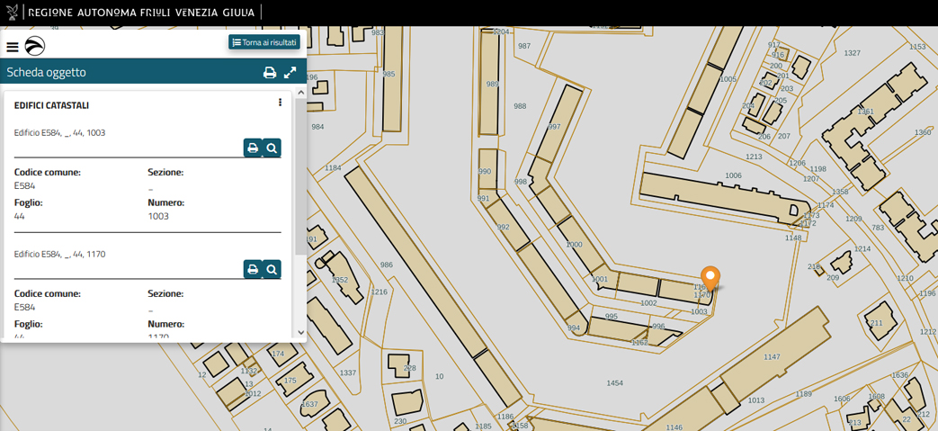Print record for Edificio number 1003

point(253,148)
